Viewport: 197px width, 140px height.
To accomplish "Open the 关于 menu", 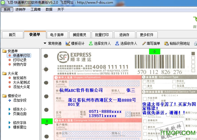I will (61, 10).
